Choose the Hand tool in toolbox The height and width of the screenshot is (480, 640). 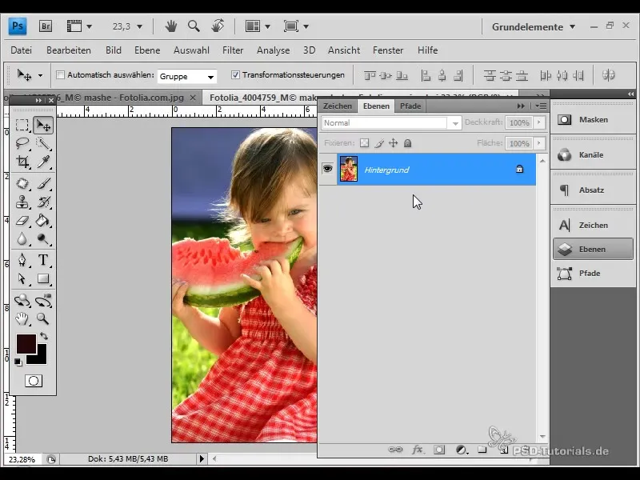[22, 318]
